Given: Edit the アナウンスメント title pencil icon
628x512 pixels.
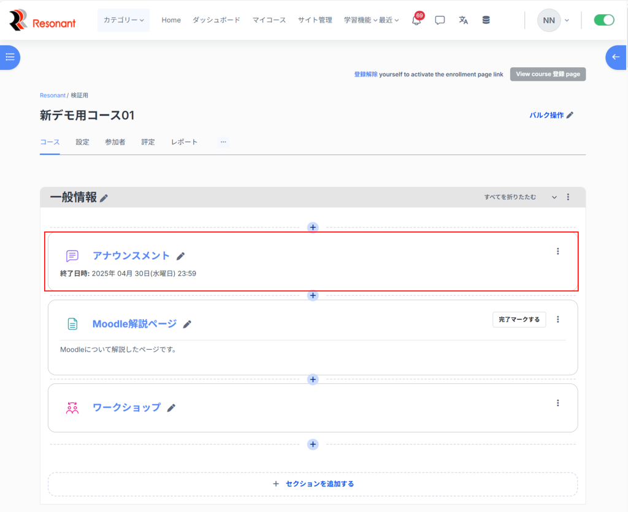Looking at the screenshot, I should 180,256.
